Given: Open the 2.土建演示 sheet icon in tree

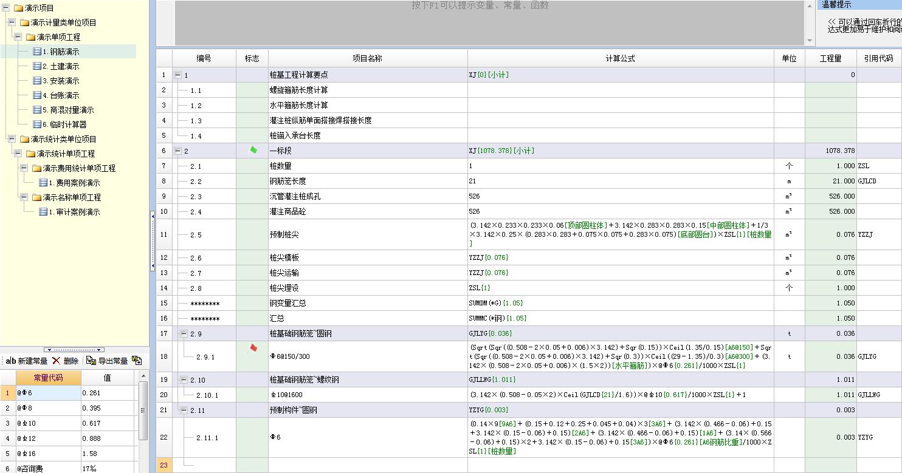Looking at the screenshot, I should [x=37, y=66].
